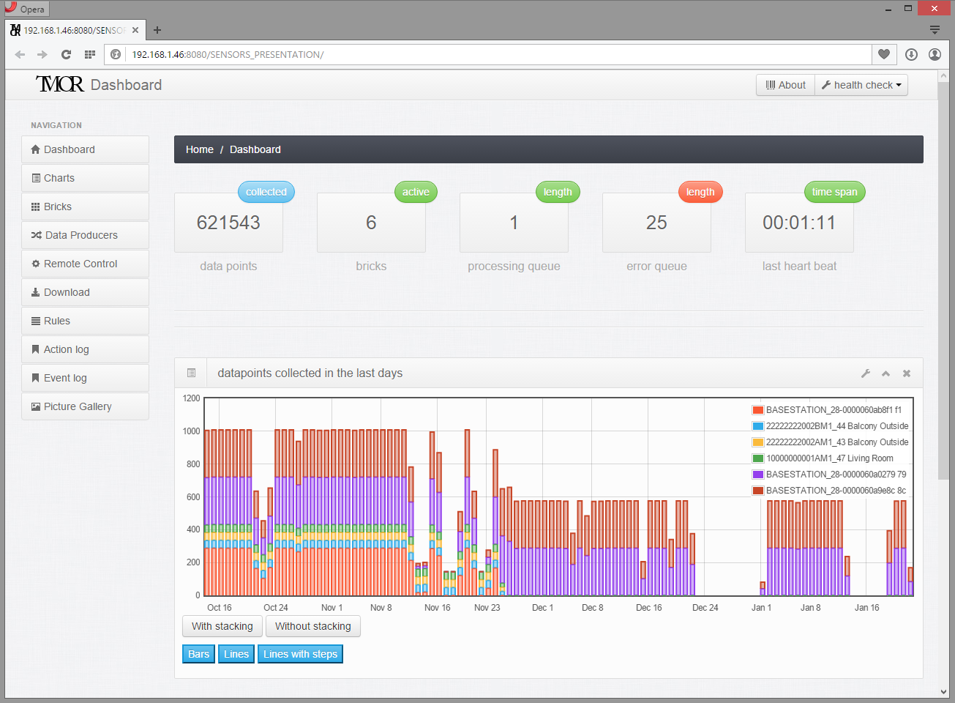Click the tab menu icon at right of tab bar

[x=935, y=30]
